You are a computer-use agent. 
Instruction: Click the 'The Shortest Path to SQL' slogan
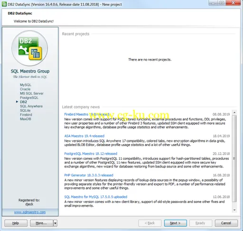pyautogui.click(x=30, y=77)
